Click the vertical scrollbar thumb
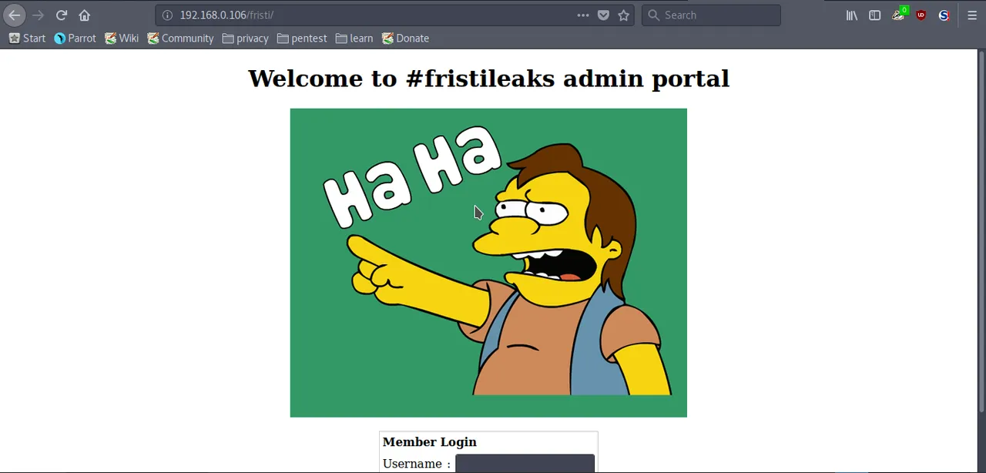The image size is (986, 473). click(981, 233)
